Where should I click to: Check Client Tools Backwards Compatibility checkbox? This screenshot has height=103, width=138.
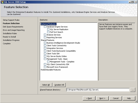pos(45,51)
